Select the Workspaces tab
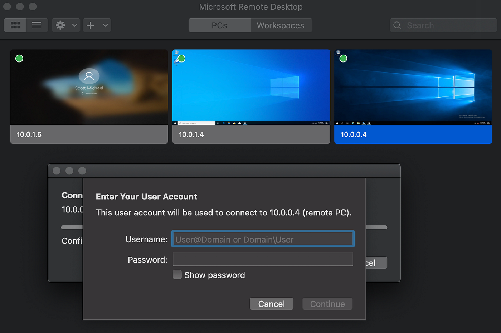501x333 pixels. [281, 25]
